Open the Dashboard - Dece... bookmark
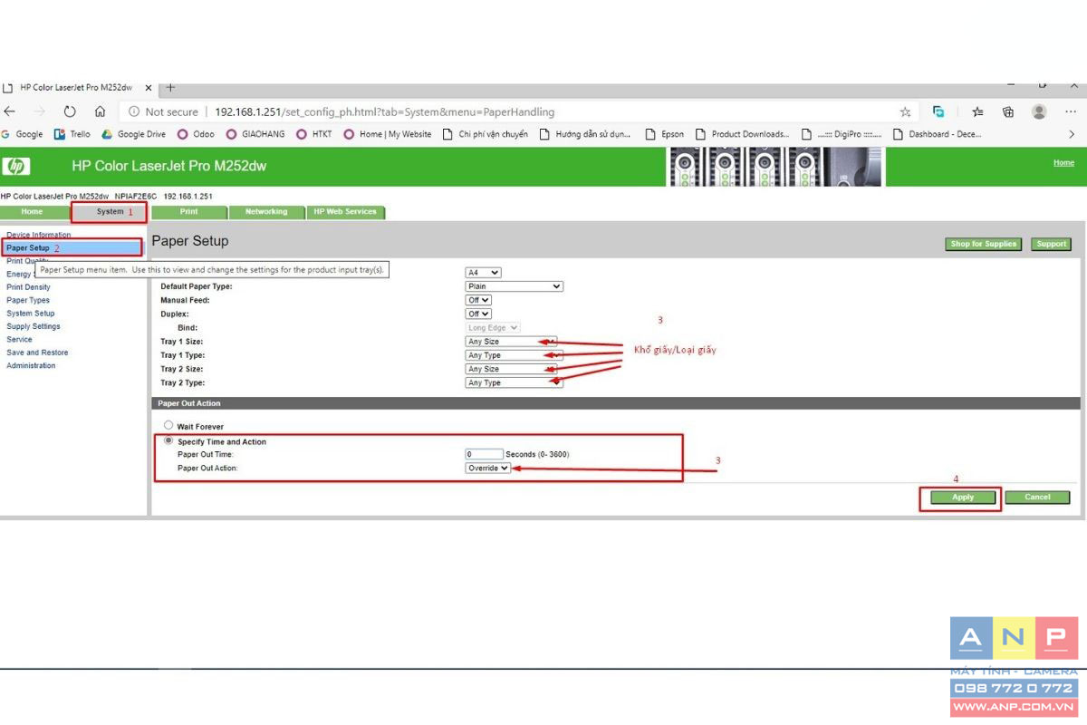 coord(938,134)
